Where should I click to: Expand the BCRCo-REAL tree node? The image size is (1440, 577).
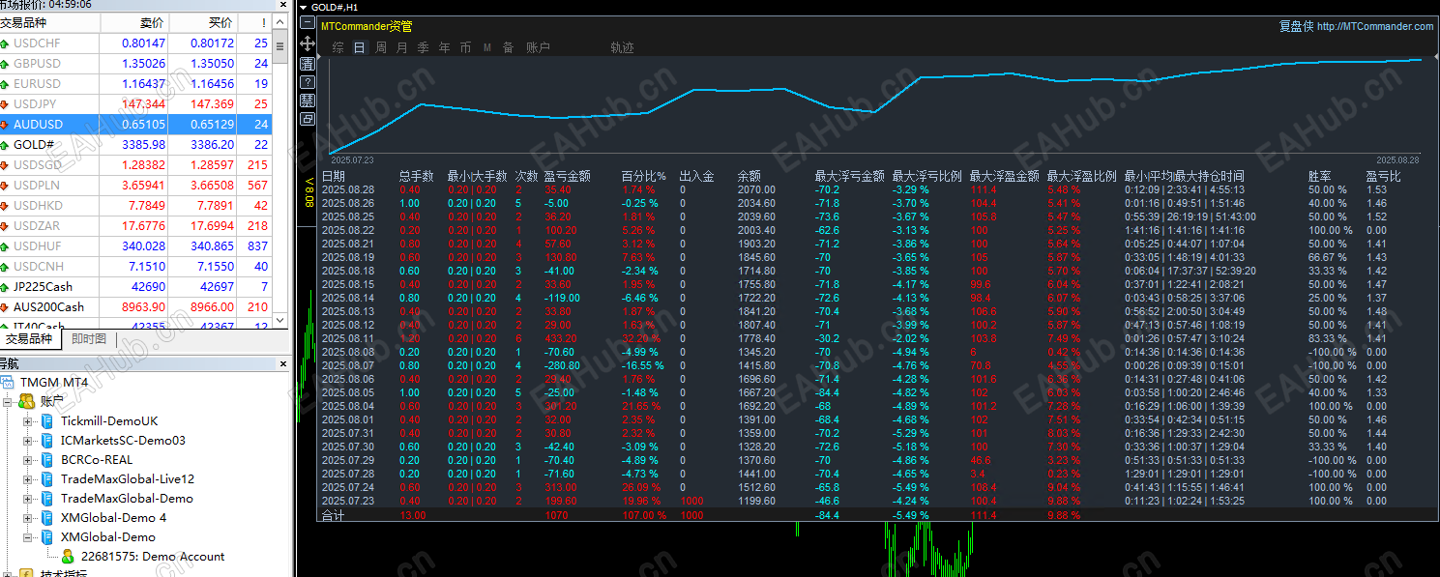tap(27, 460)
